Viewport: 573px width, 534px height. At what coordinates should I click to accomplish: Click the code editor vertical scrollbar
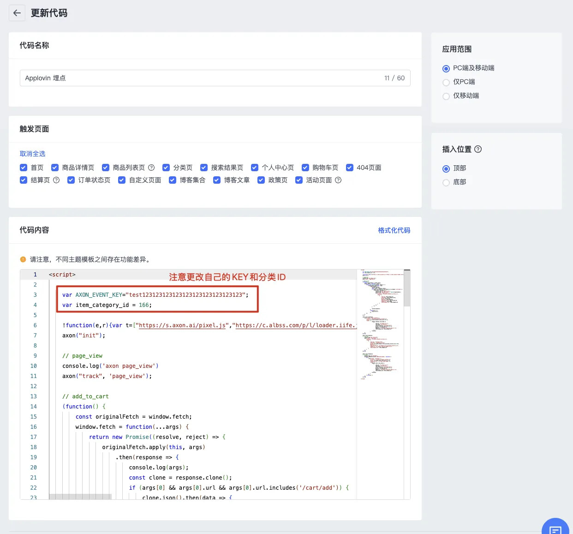(407, 288)
